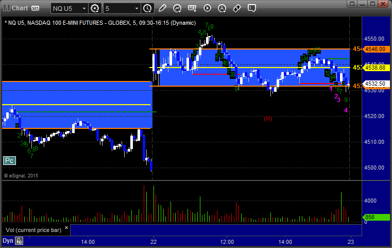Click the magenta 4 count label
The height and width of the screenshot is (248, 392).
(346, 110)
